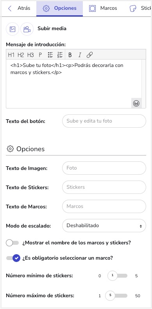Apply H2 heading format in editor
This screenshot has height=309, width=152.
coord(21,55)
